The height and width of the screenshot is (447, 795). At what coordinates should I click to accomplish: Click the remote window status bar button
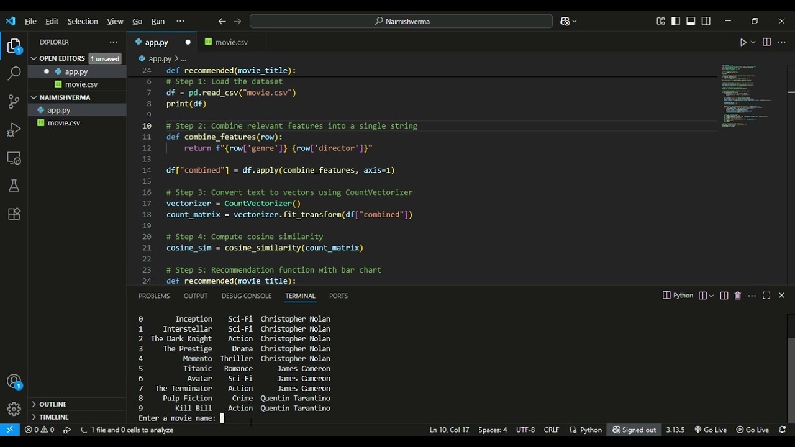coord(10,430)
